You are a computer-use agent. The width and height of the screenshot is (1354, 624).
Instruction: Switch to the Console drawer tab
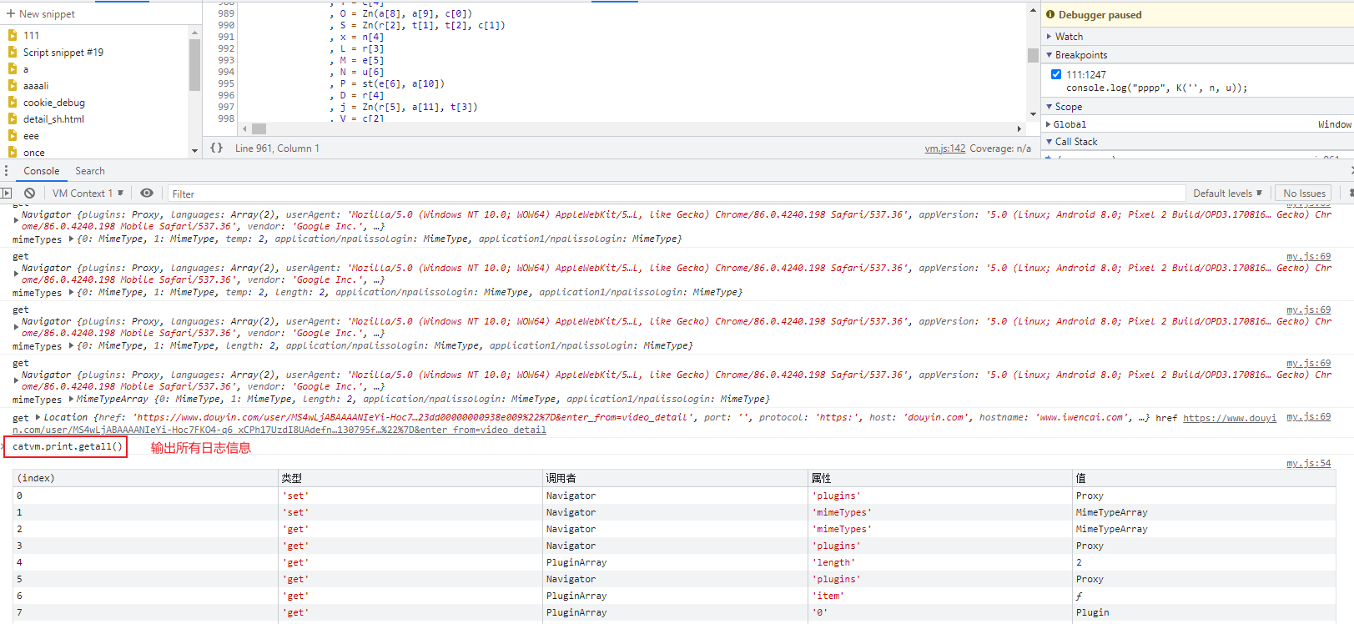tap(41, 171)
